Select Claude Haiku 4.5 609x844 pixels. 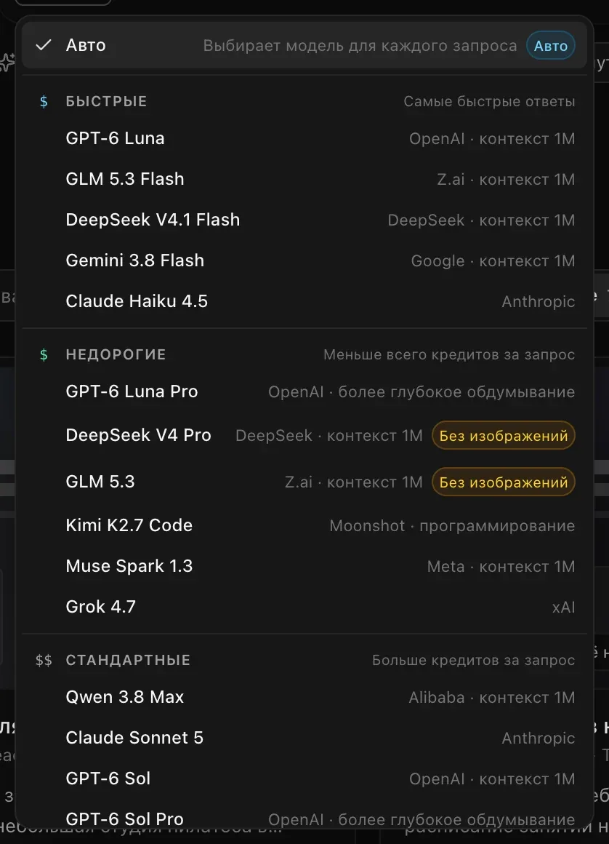pyautogui.click(x=304, y=301)
